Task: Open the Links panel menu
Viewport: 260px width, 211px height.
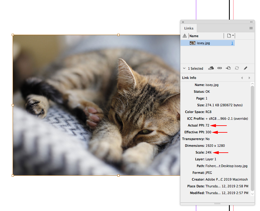Action: 251,28
